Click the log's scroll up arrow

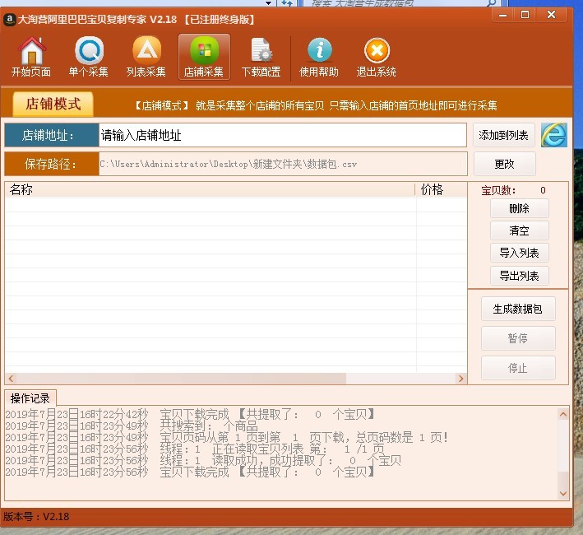(563, 414)
